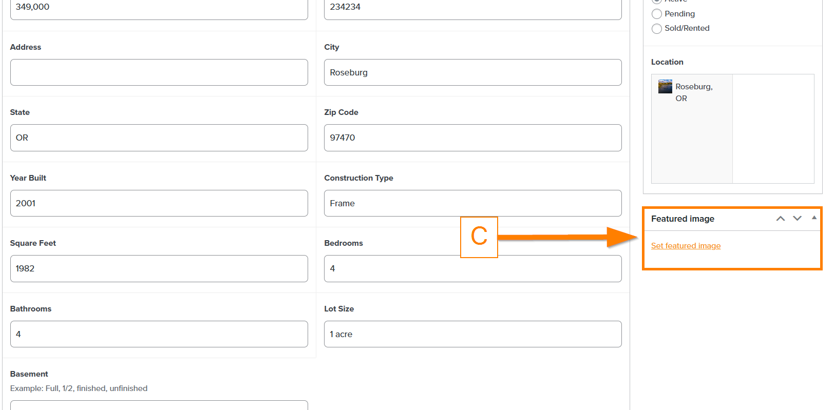The width and height of the screenshot is (834, 410).
Task: Click the Square Feet input field
Action: click(159, 268)
